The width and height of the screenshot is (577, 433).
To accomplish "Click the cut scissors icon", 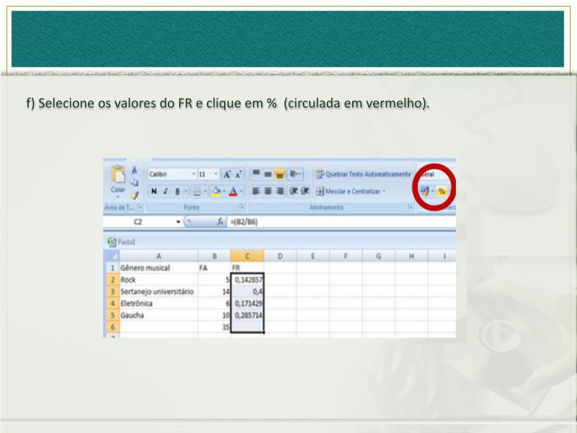I will (135, 170).
